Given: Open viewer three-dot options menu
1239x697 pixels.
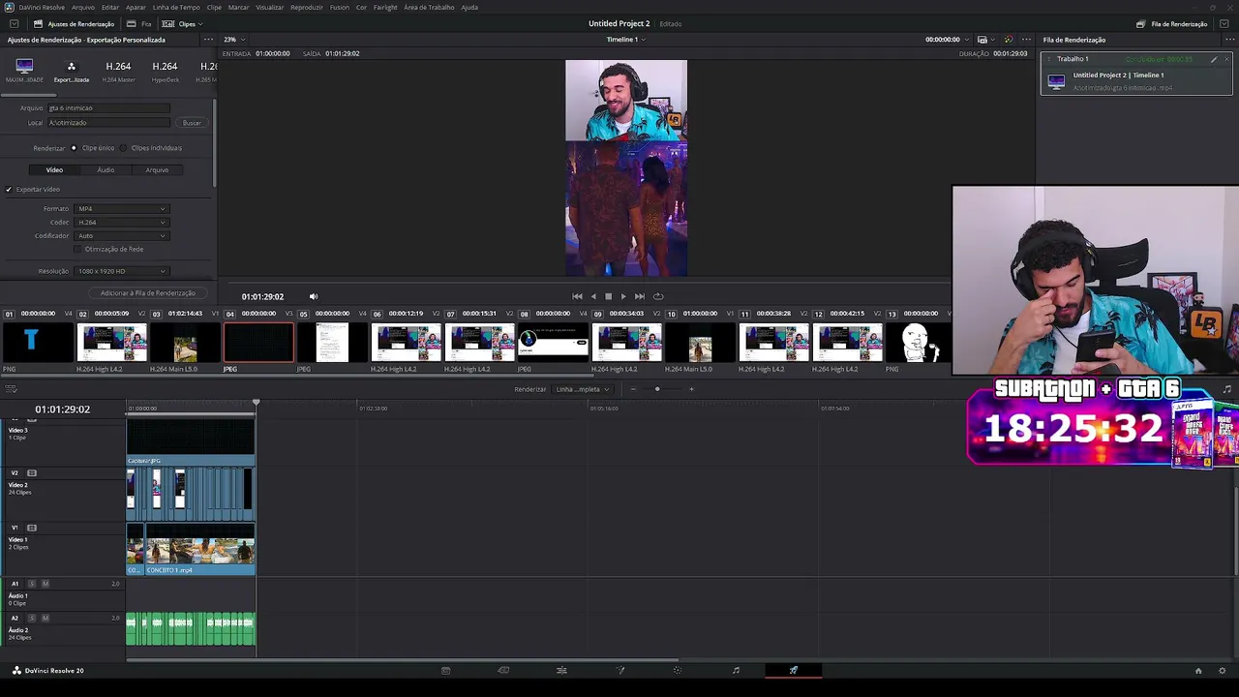Looking at the screenshot, I should point(1026,40).
